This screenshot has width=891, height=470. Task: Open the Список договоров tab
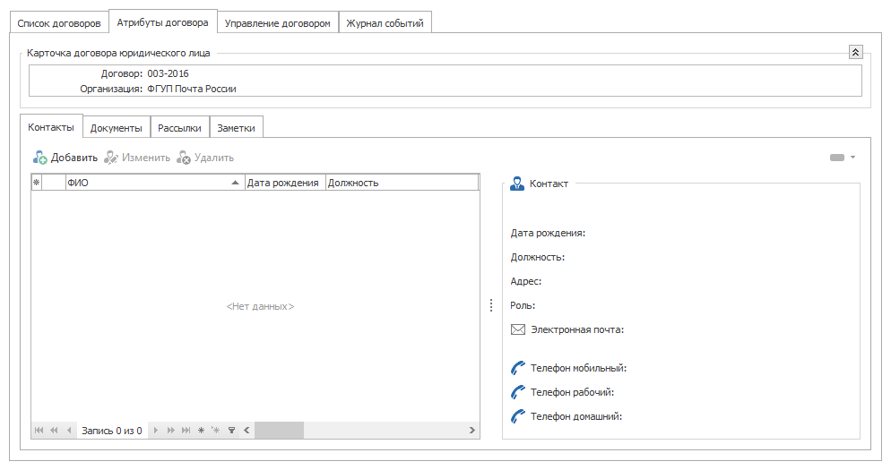click(x=59, y=23)
